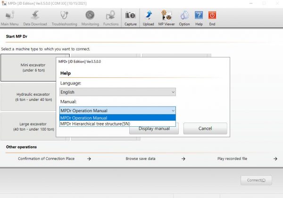
Task: Click the MPDr app icon in title bar
Action: pyautogui.click(x=4, y=3)
